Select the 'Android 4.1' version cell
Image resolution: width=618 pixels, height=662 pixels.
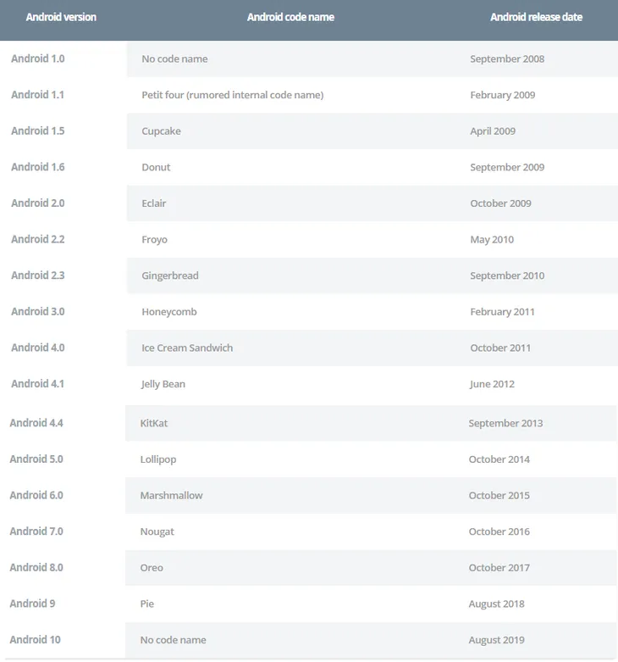[x=37, y=384]
